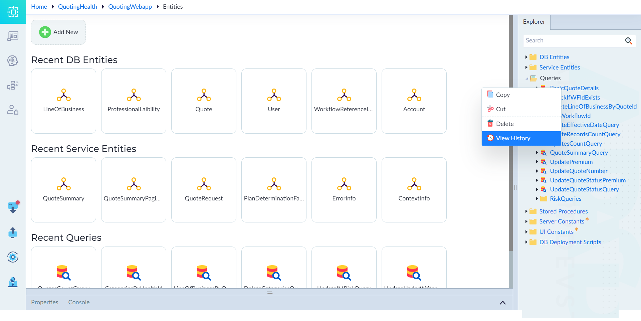Open the User DB entity card
The width and height of the screenshot is (641, 321).
(274, 101)
